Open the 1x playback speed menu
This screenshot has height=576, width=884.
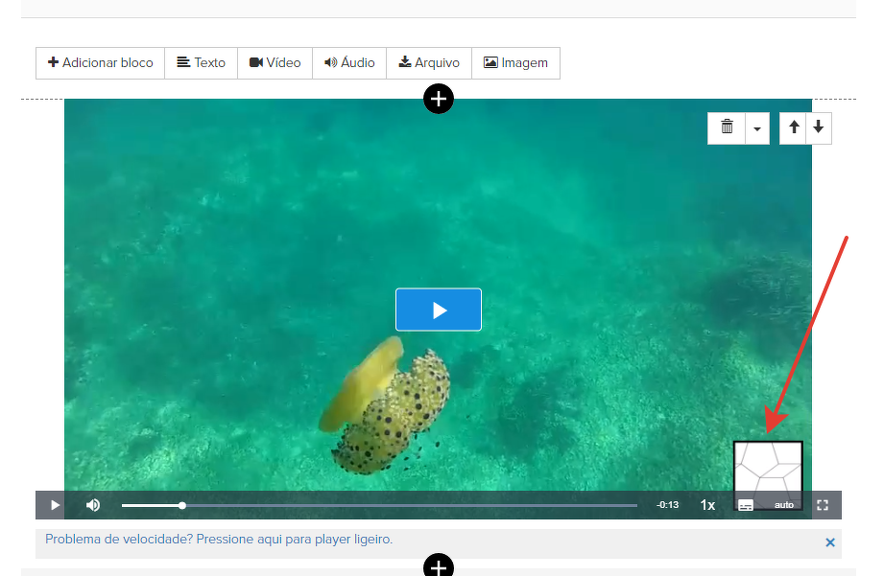(707, 505)
